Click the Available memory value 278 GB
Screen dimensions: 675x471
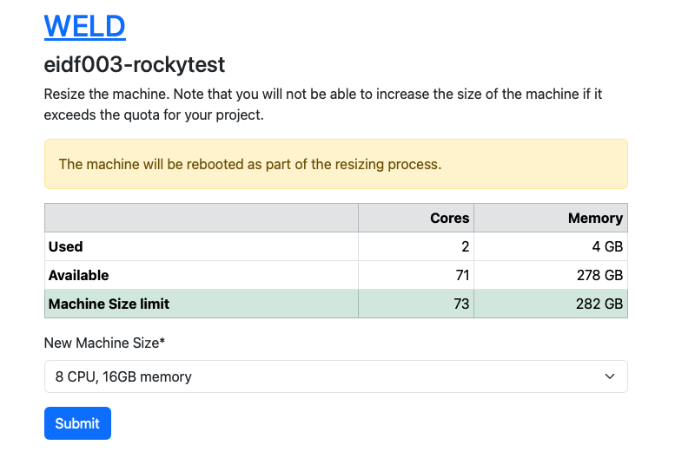[x=599, y=276]
